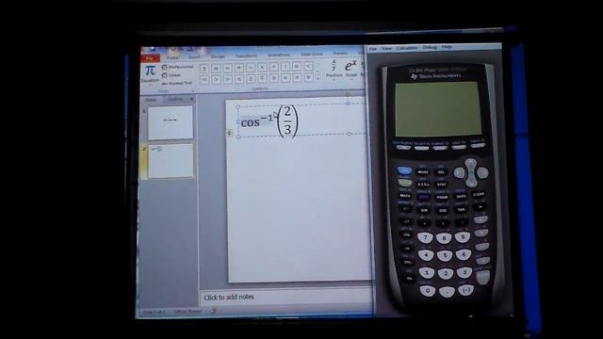Click the VARS key on the calculator

[461, 197]
